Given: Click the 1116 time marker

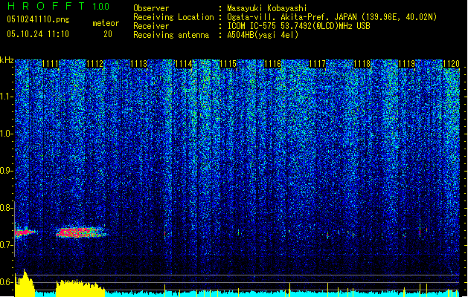Looking at the screenshot, I should (273, 64).
